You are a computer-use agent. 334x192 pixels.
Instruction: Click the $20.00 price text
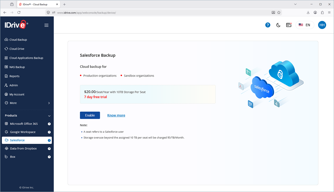coord(90,92)
